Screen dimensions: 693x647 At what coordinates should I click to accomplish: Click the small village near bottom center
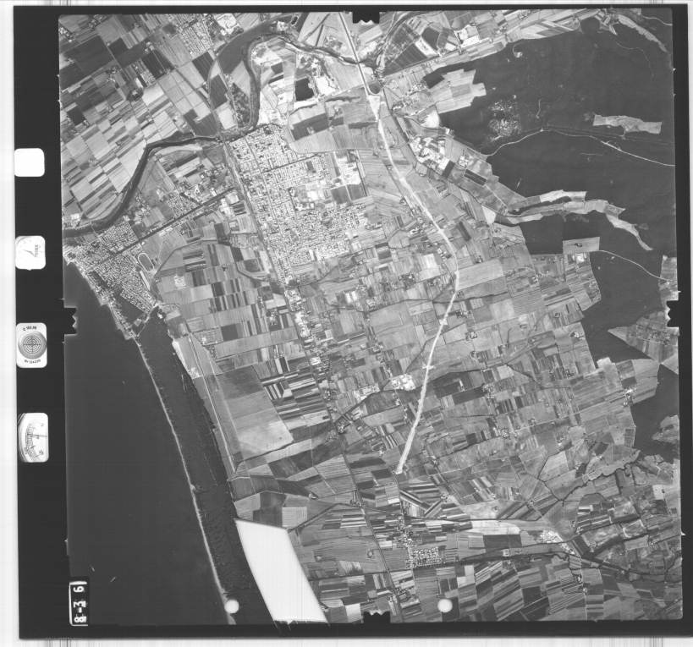tap(421, 554)
